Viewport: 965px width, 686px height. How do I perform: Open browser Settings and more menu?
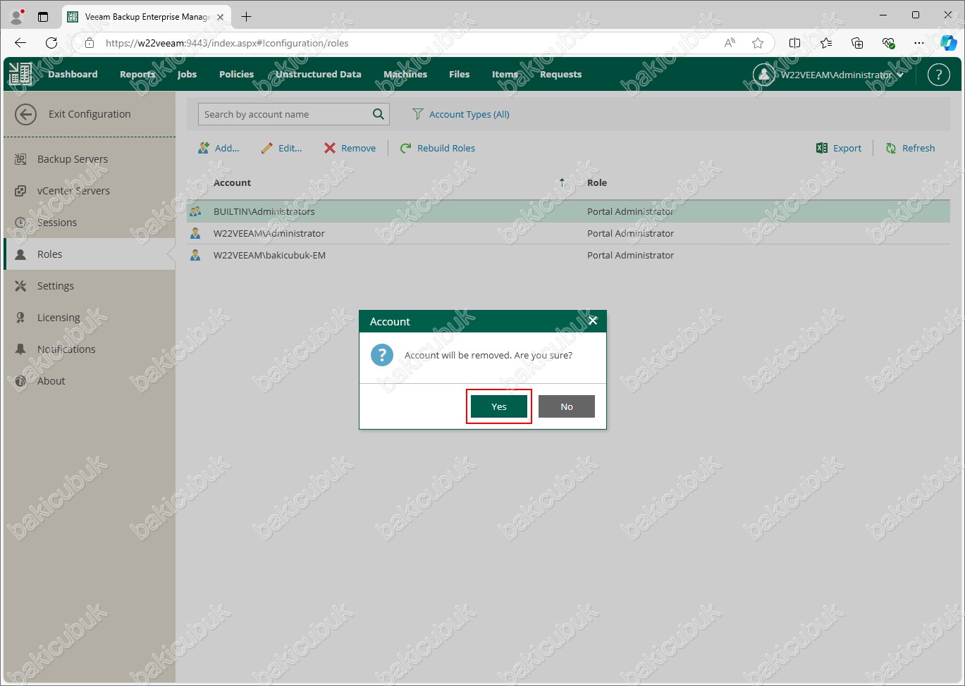[x=919, y=43]
